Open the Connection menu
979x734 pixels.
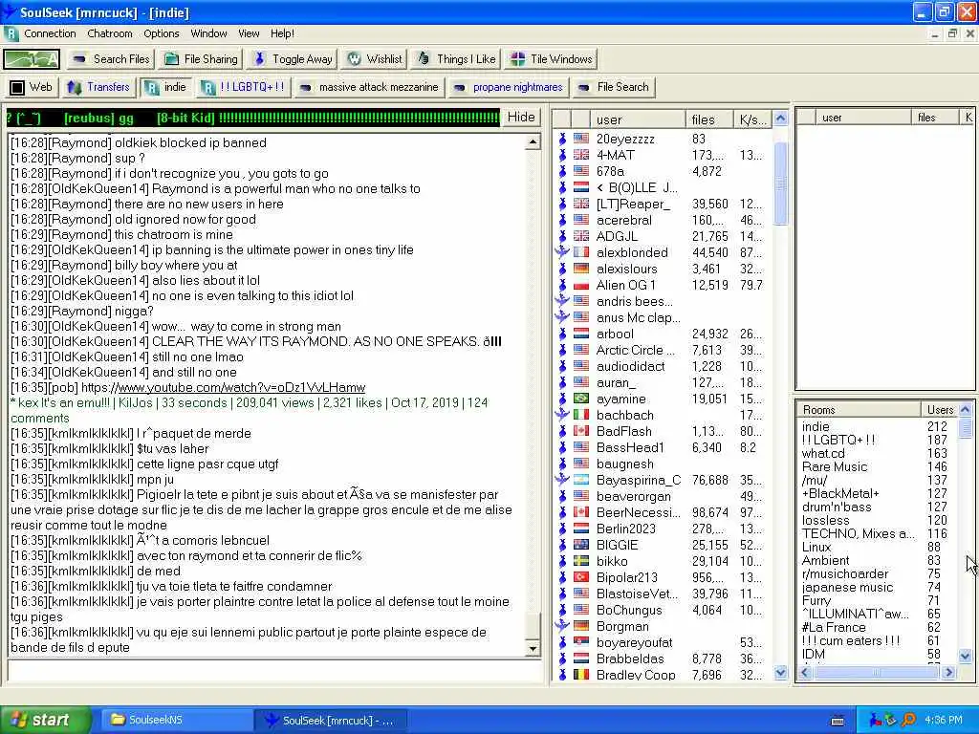coord(50,33)
